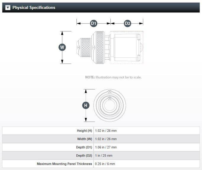Select the value 0.25 in / 6 mm
The image size is (202, 170).
click(105, 164)
